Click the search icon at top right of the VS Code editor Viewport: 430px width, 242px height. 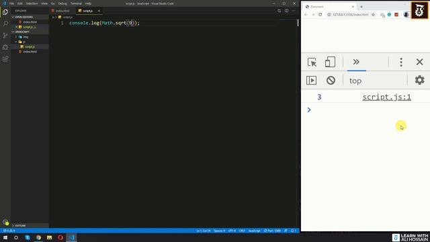(279, 11)
